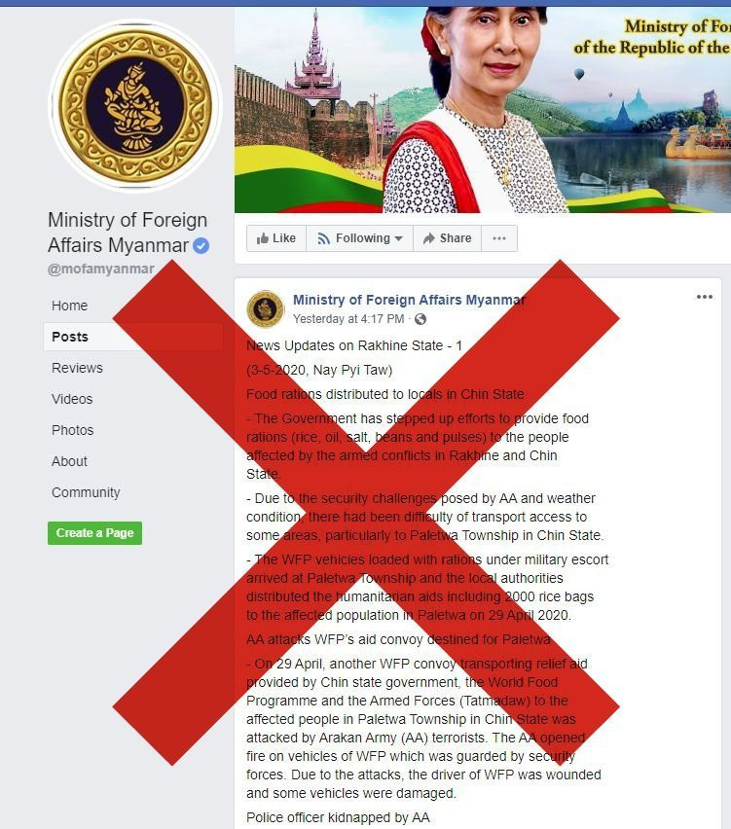Open the Community section
731x829 pixels.
click(86, 492)
